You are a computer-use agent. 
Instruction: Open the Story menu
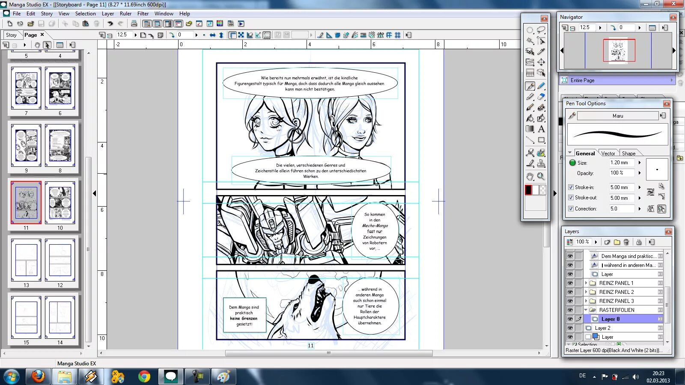47,14
